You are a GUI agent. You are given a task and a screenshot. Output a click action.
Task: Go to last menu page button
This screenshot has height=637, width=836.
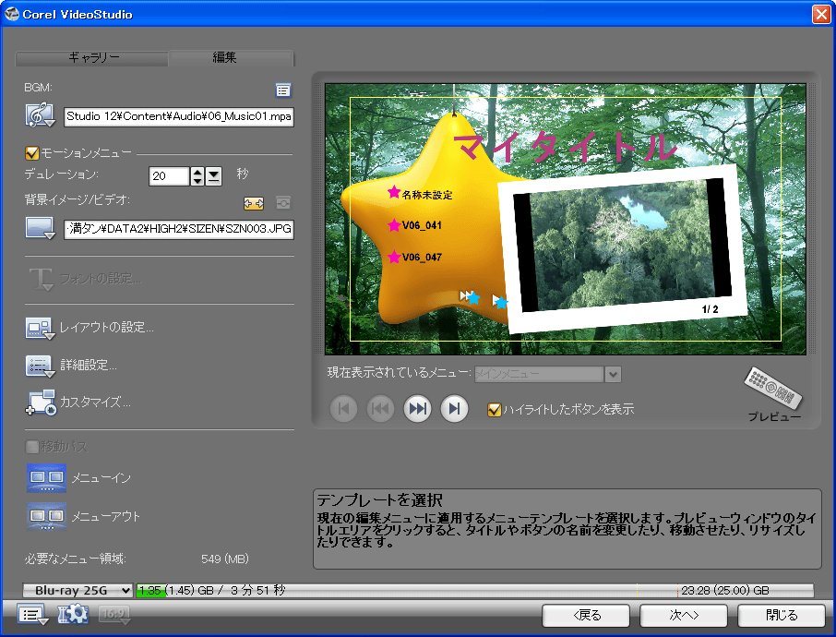(454, 409)
